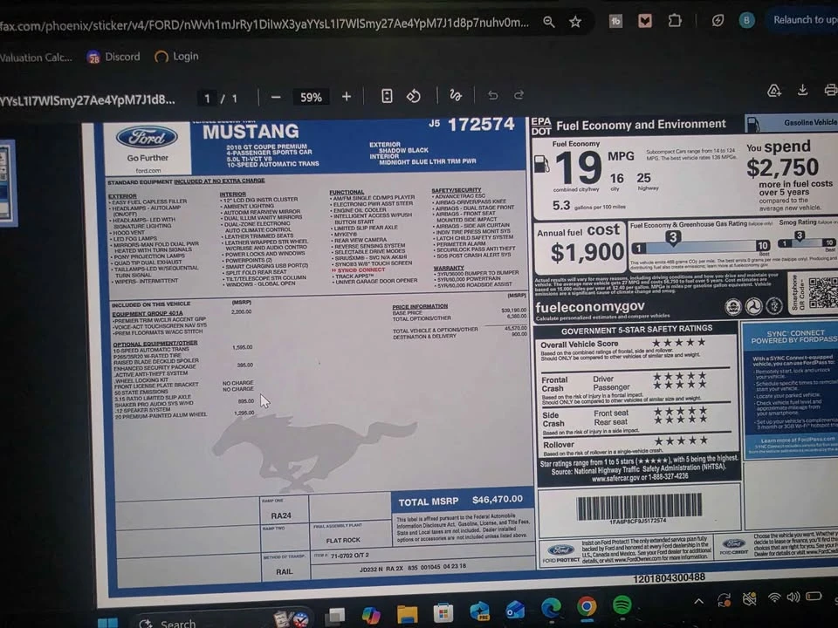The height and width of the screenshot is (628, 838).
Task: Click the volume speaker icon in tray
Action: pyautogui.click(x=793, y=597)
